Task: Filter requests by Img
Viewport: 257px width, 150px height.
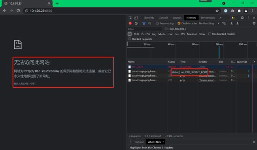Action: point(154,34)
